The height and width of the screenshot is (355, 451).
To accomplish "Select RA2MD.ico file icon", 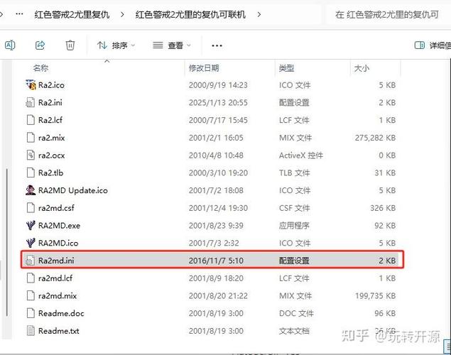I will pos(31,243).
